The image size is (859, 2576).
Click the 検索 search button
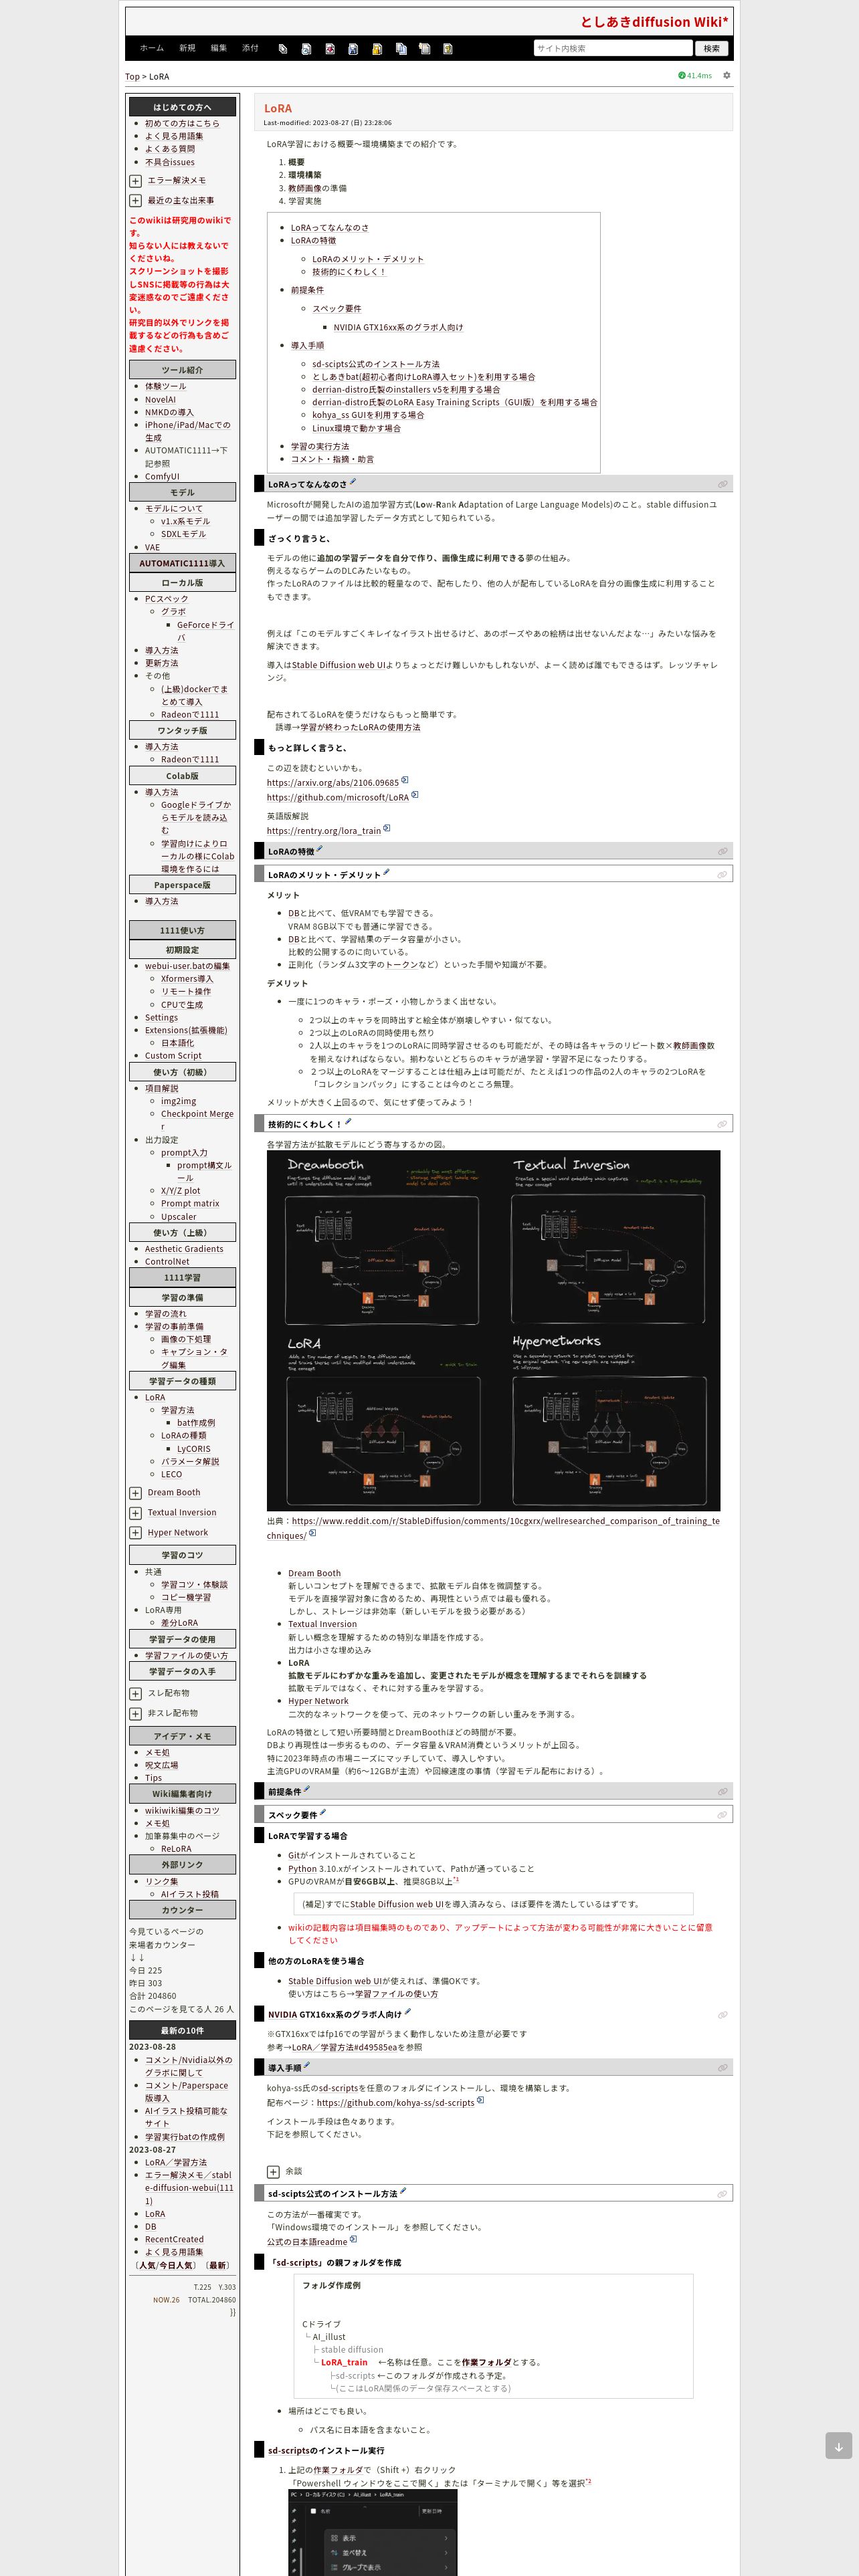711,48
